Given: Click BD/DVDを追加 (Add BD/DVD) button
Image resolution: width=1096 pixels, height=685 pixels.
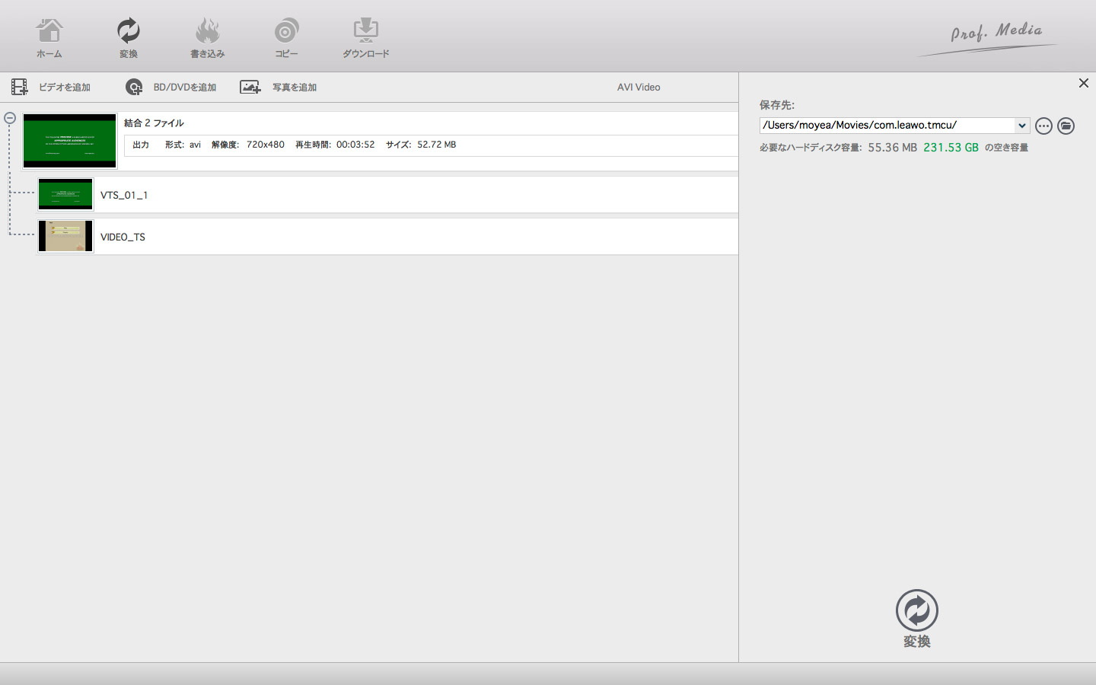Looking at the screenshot, I should tap(171, 88).
